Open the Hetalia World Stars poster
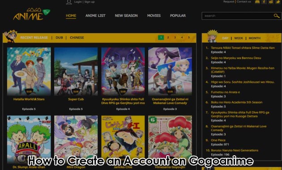Viewport: 282px width, 170px height. pyautogui.click(x=29, y=72)
